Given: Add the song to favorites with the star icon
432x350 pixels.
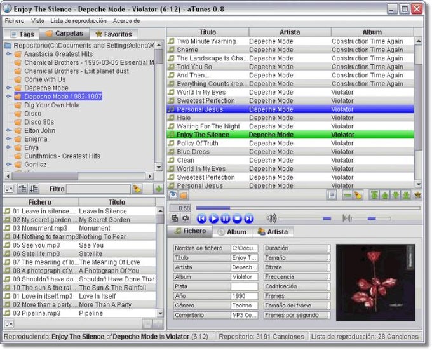Looking at the screenshot, I should pos(417,195).
